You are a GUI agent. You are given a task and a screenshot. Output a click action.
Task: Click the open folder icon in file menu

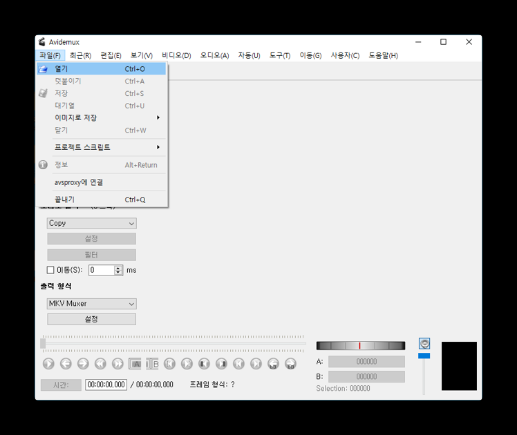(x=43, y=69)
